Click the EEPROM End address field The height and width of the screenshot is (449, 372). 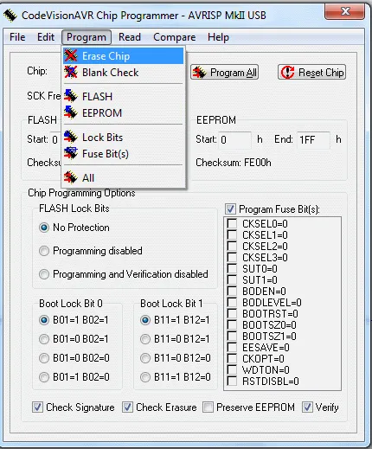tap(313, 140)
